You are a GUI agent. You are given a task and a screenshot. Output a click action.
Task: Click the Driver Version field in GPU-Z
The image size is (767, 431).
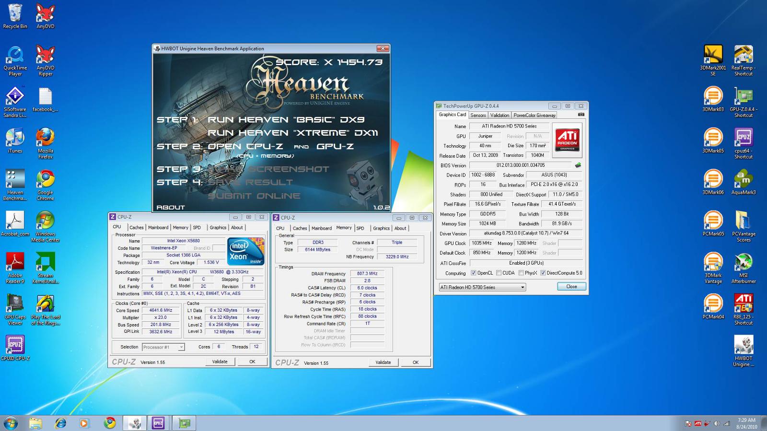tap(525, 233)
